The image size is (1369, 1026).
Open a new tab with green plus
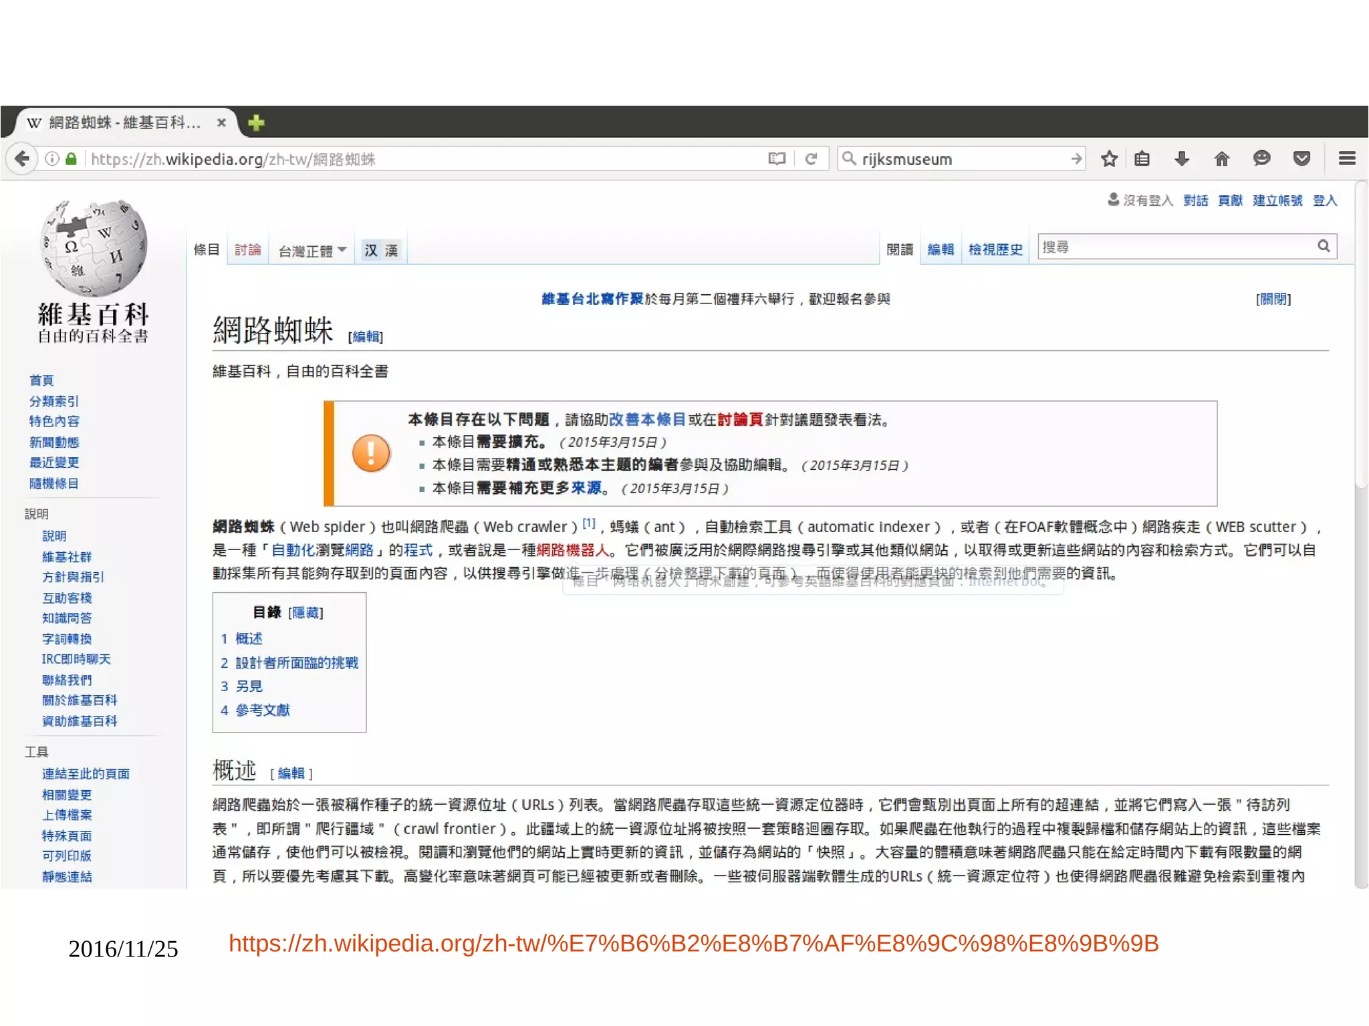pyautogui.click(x=256, y=123)
